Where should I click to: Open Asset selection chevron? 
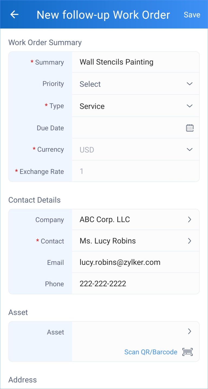(x=190, y=331)
